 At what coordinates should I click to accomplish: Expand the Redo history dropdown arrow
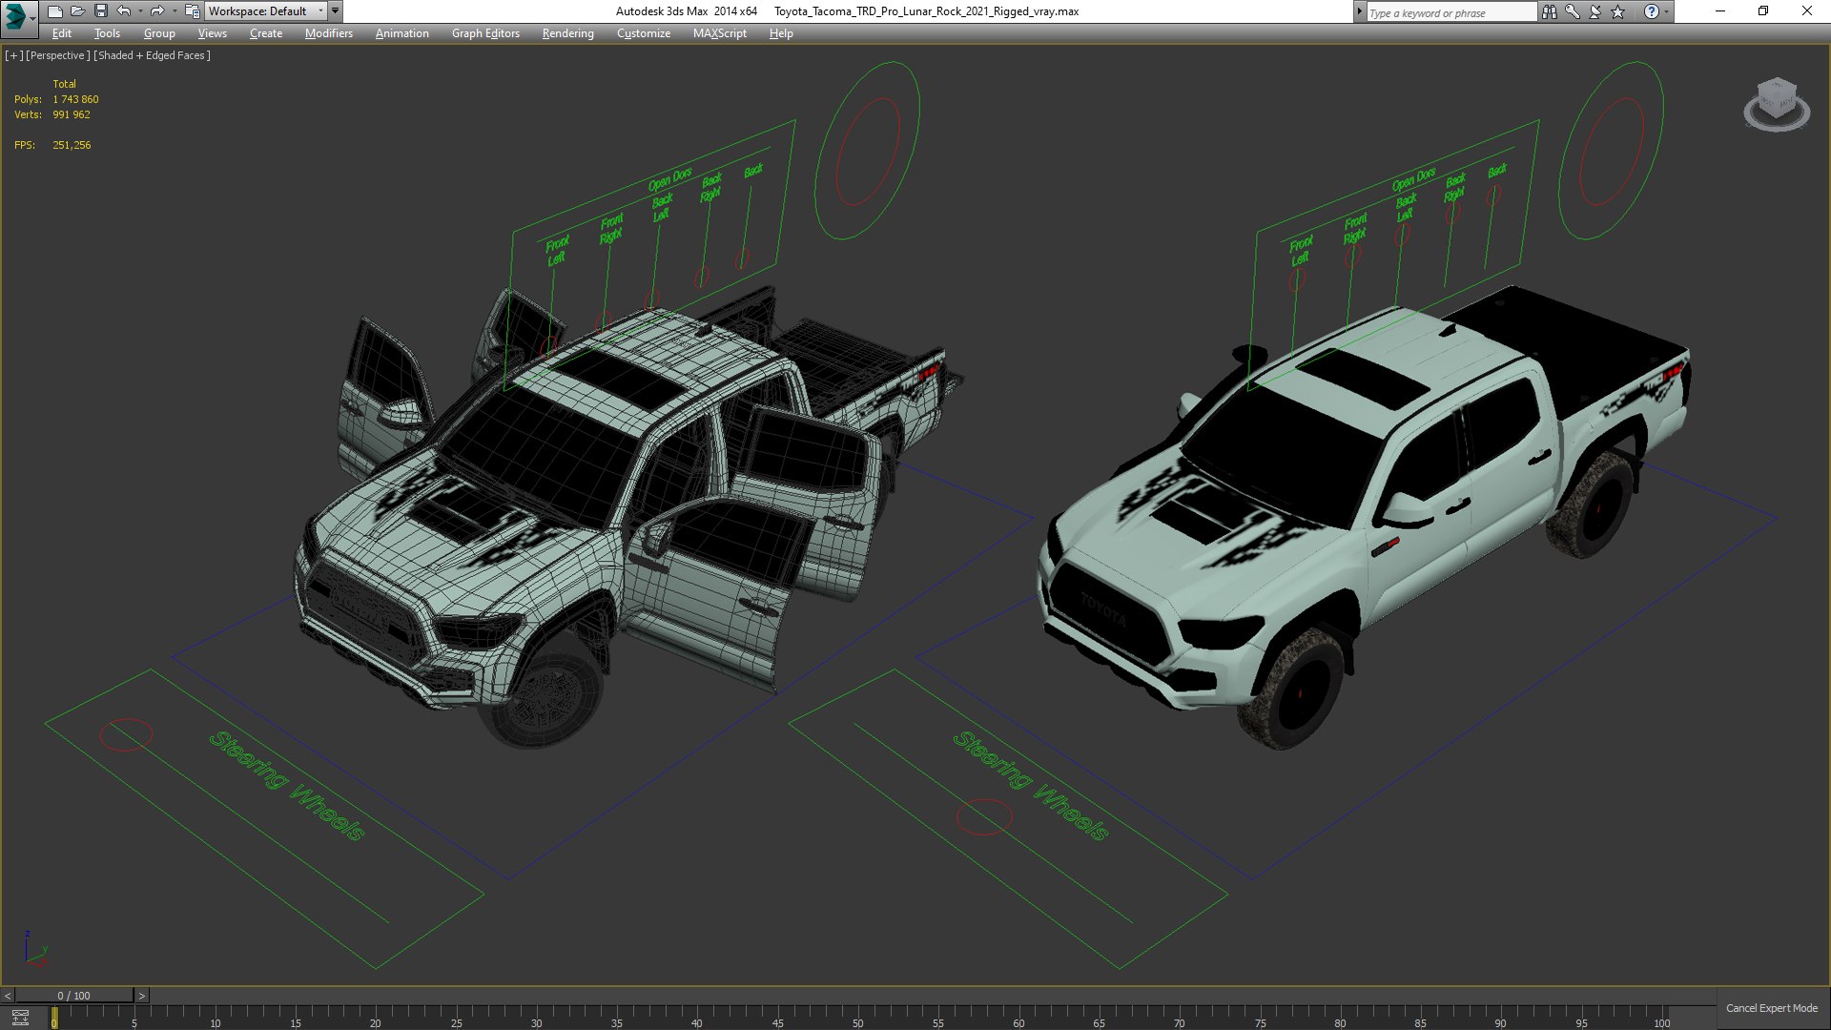[175, 11]
